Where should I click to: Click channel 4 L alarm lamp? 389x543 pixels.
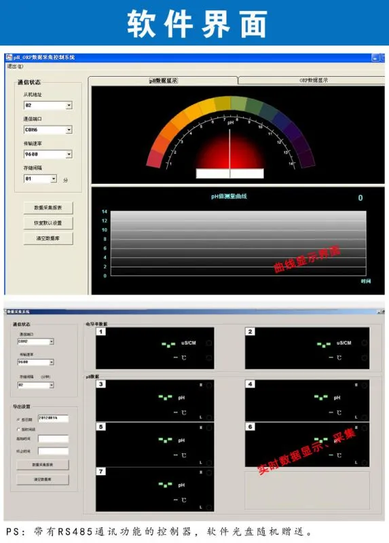pyautogui.click(x=364, y=417)
